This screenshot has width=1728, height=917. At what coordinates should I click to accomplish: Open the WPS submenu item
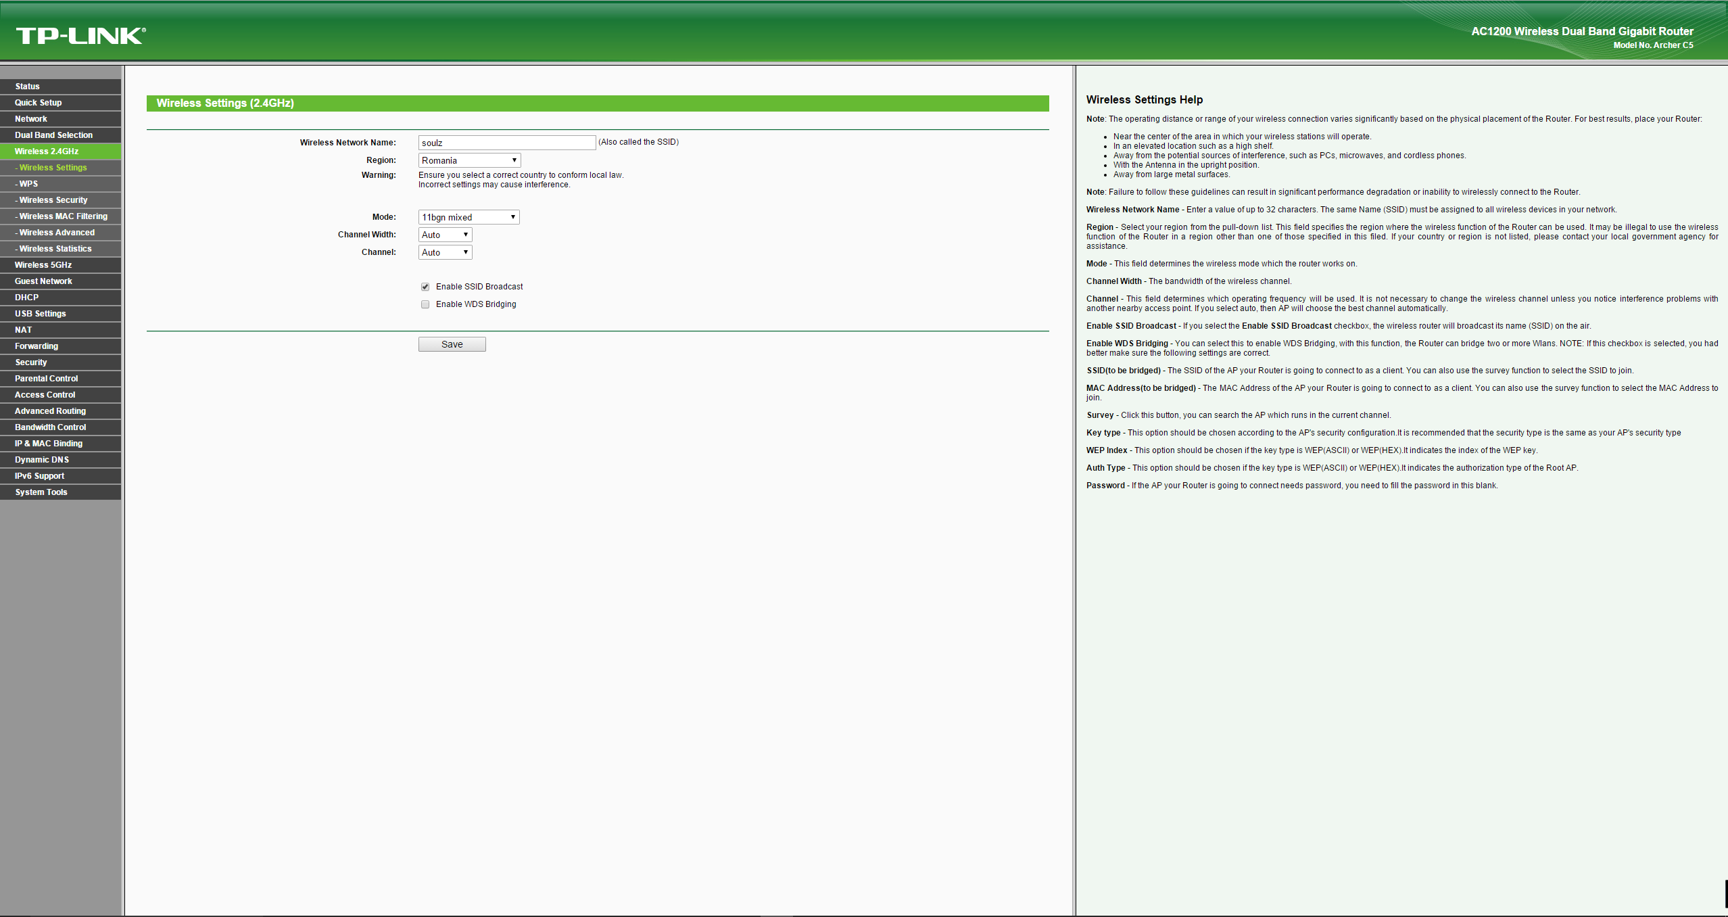[x=28, y=184]
